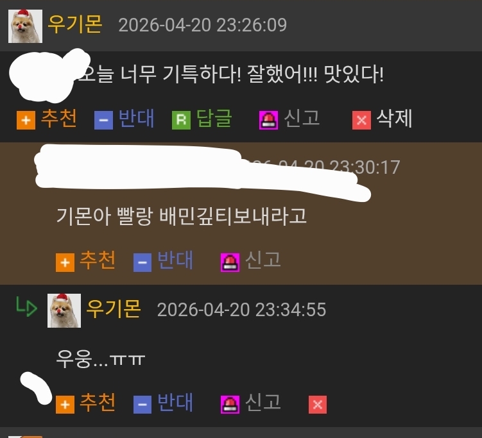482x438 pixels.
Task: Click the red X delete icon beside 삭제
Action: (361, 120)
